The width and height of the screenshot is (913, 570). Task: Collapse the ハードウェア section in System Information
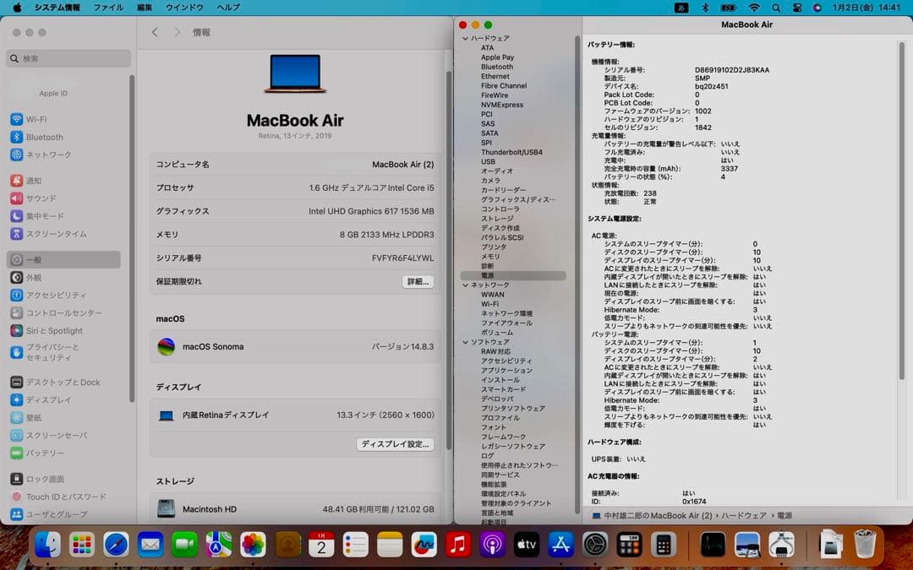[464, 38]
